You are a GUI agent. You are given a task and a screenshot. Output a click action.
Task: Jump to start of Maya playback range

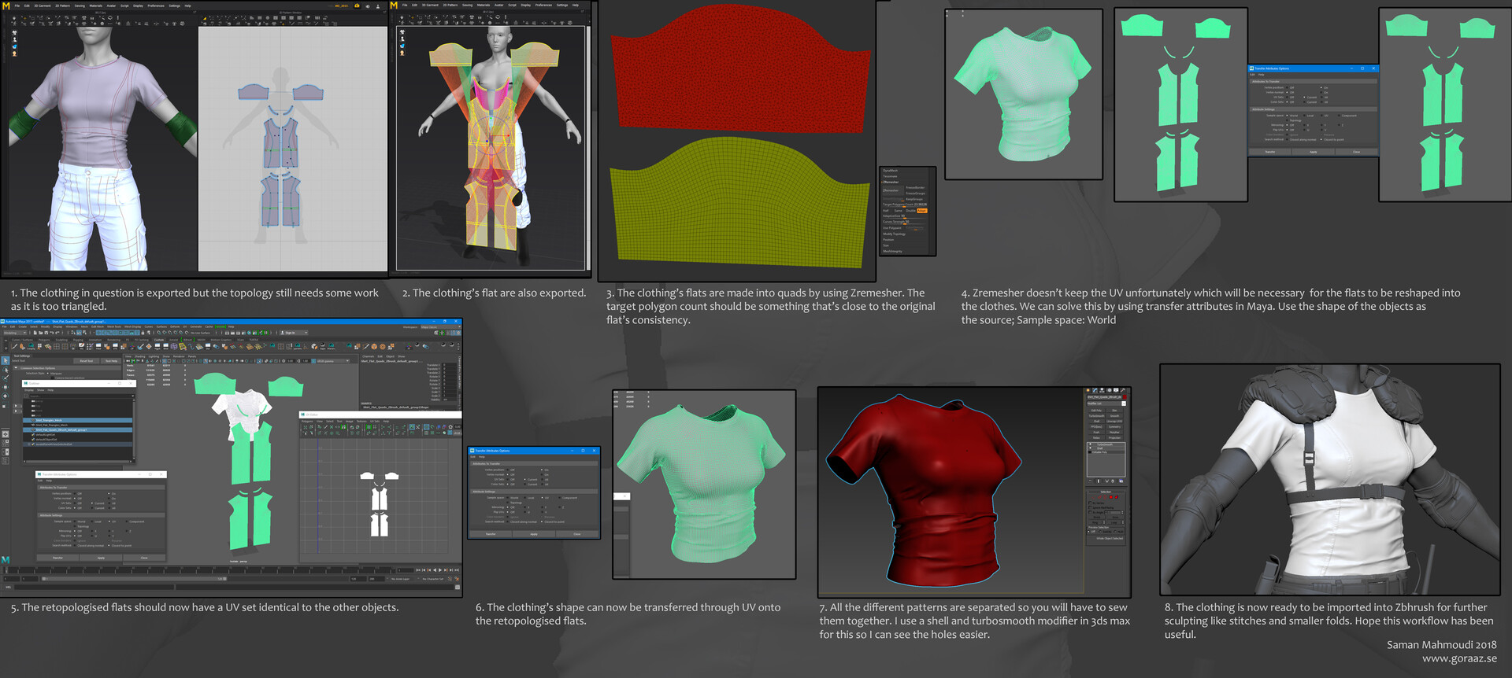pyautogui.click(x=418, y=570)
